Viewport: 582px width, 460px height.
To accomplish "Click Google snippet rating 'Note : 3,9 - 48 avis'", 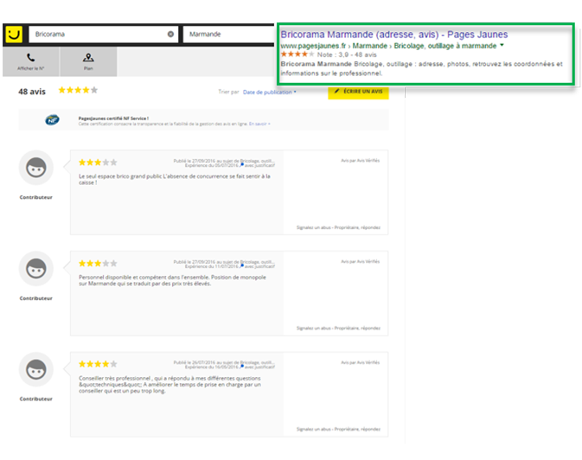I will click(347, 54).
